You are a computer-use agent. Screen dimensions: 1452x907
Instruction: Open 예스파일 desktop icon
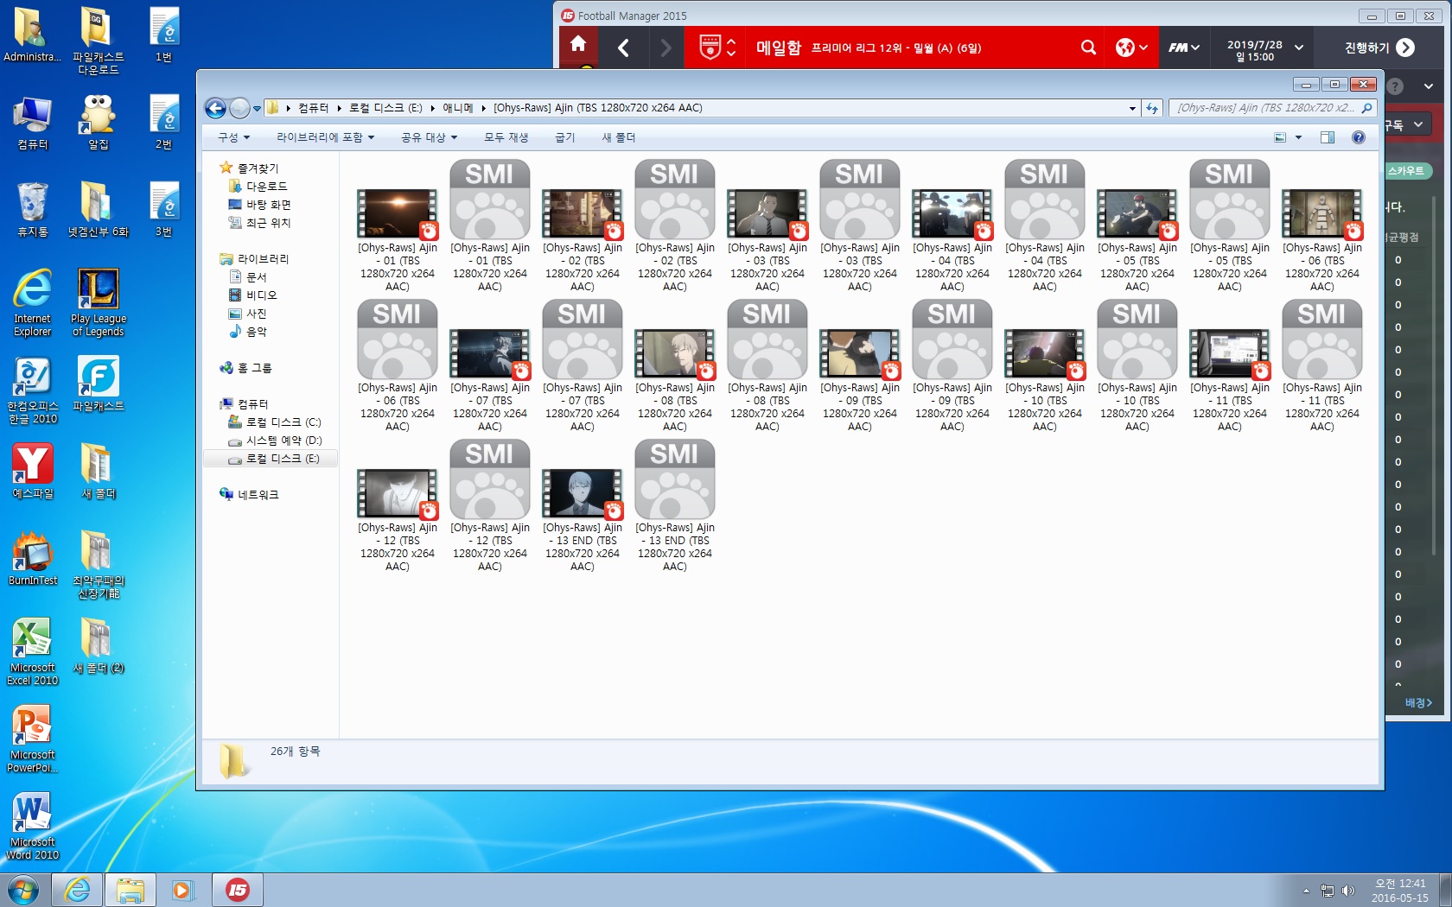33,472
